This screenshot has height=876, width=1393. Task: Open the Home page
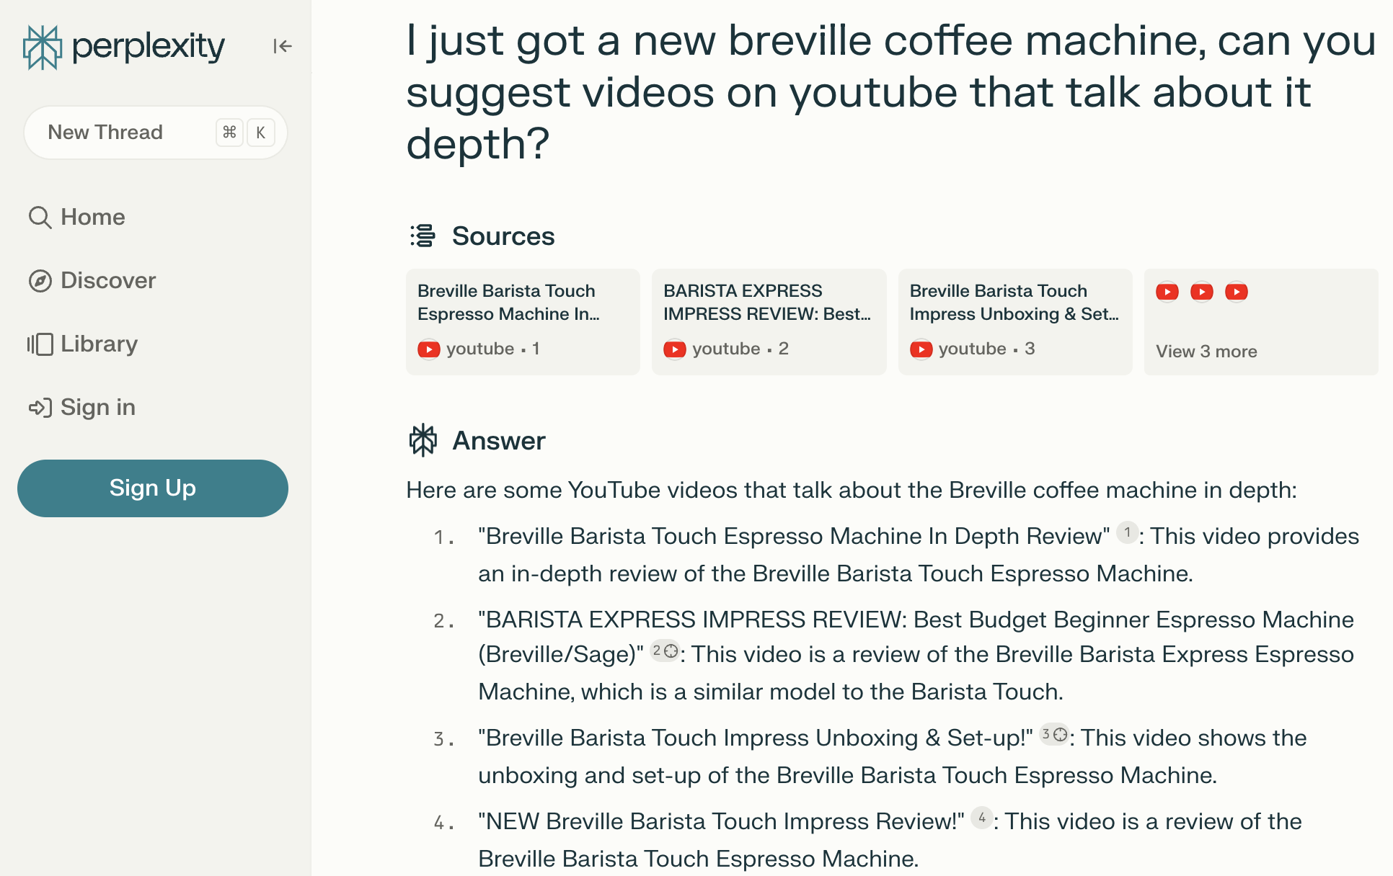[76, 217]
